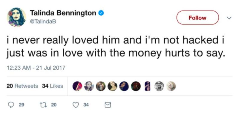Follow Talinda Bennington
The width and height of the screenshot is (239, 113).
[197, 18]
